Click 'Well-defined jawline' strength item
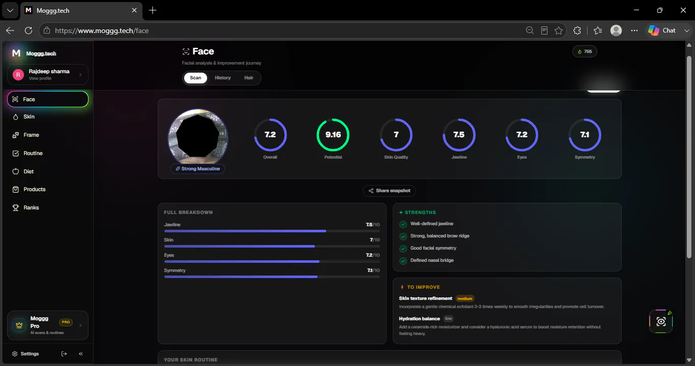This screenshot has width=695, height=366. (x=431, y=224)
